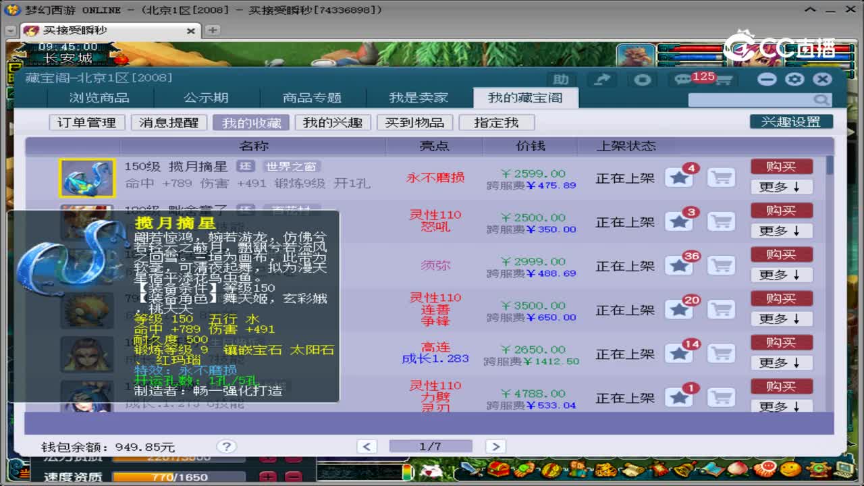
Task: Open messages chat bubble icon
Action: [x=683, y=80]
